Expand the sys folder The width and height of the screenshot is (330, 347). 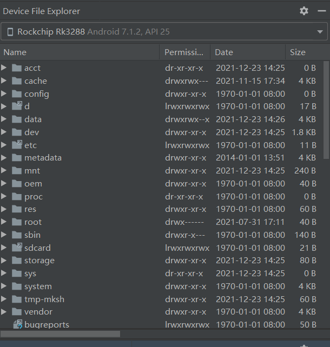4,273
